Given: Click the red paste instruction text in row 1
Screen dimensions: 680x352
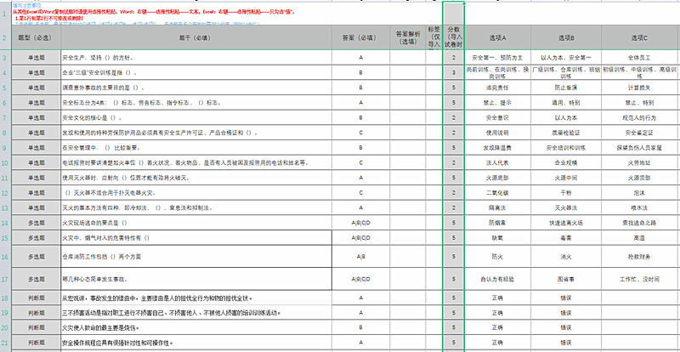Looking at the screenshot, I should coord(127,11).
